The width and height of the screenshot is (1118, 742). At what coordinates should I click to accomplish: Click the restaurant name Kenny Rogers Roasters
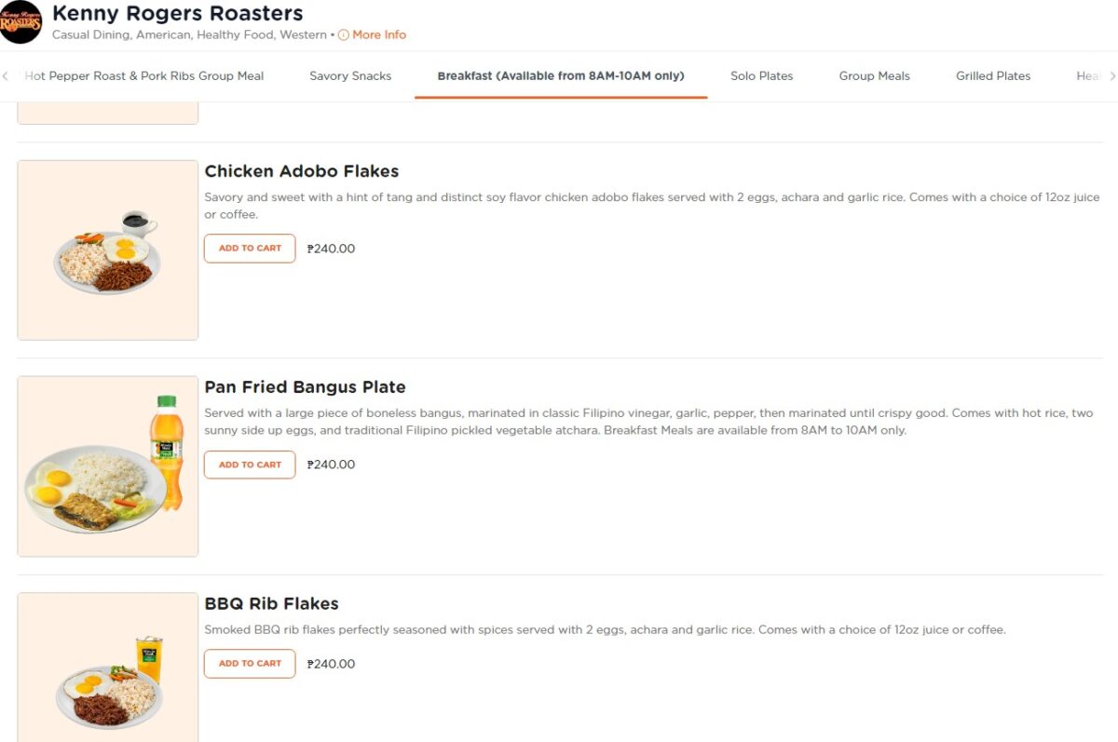tap(178, 13)
